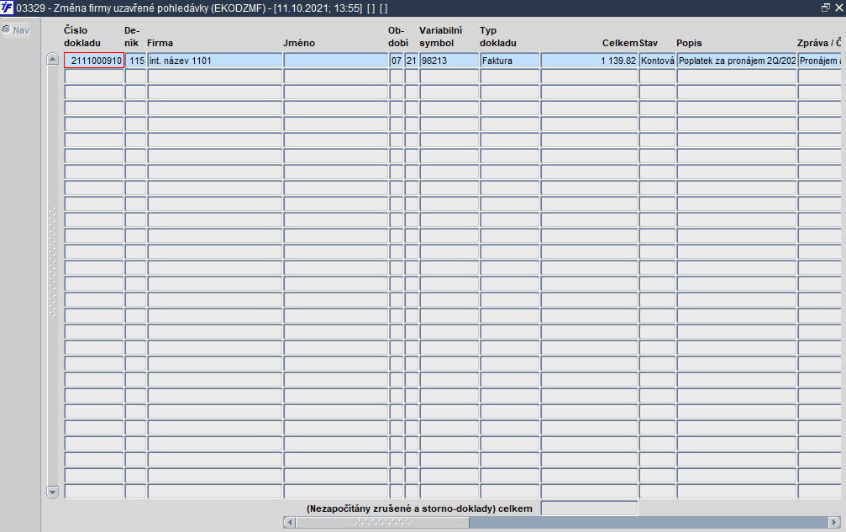Click the Popis column header

689,43
